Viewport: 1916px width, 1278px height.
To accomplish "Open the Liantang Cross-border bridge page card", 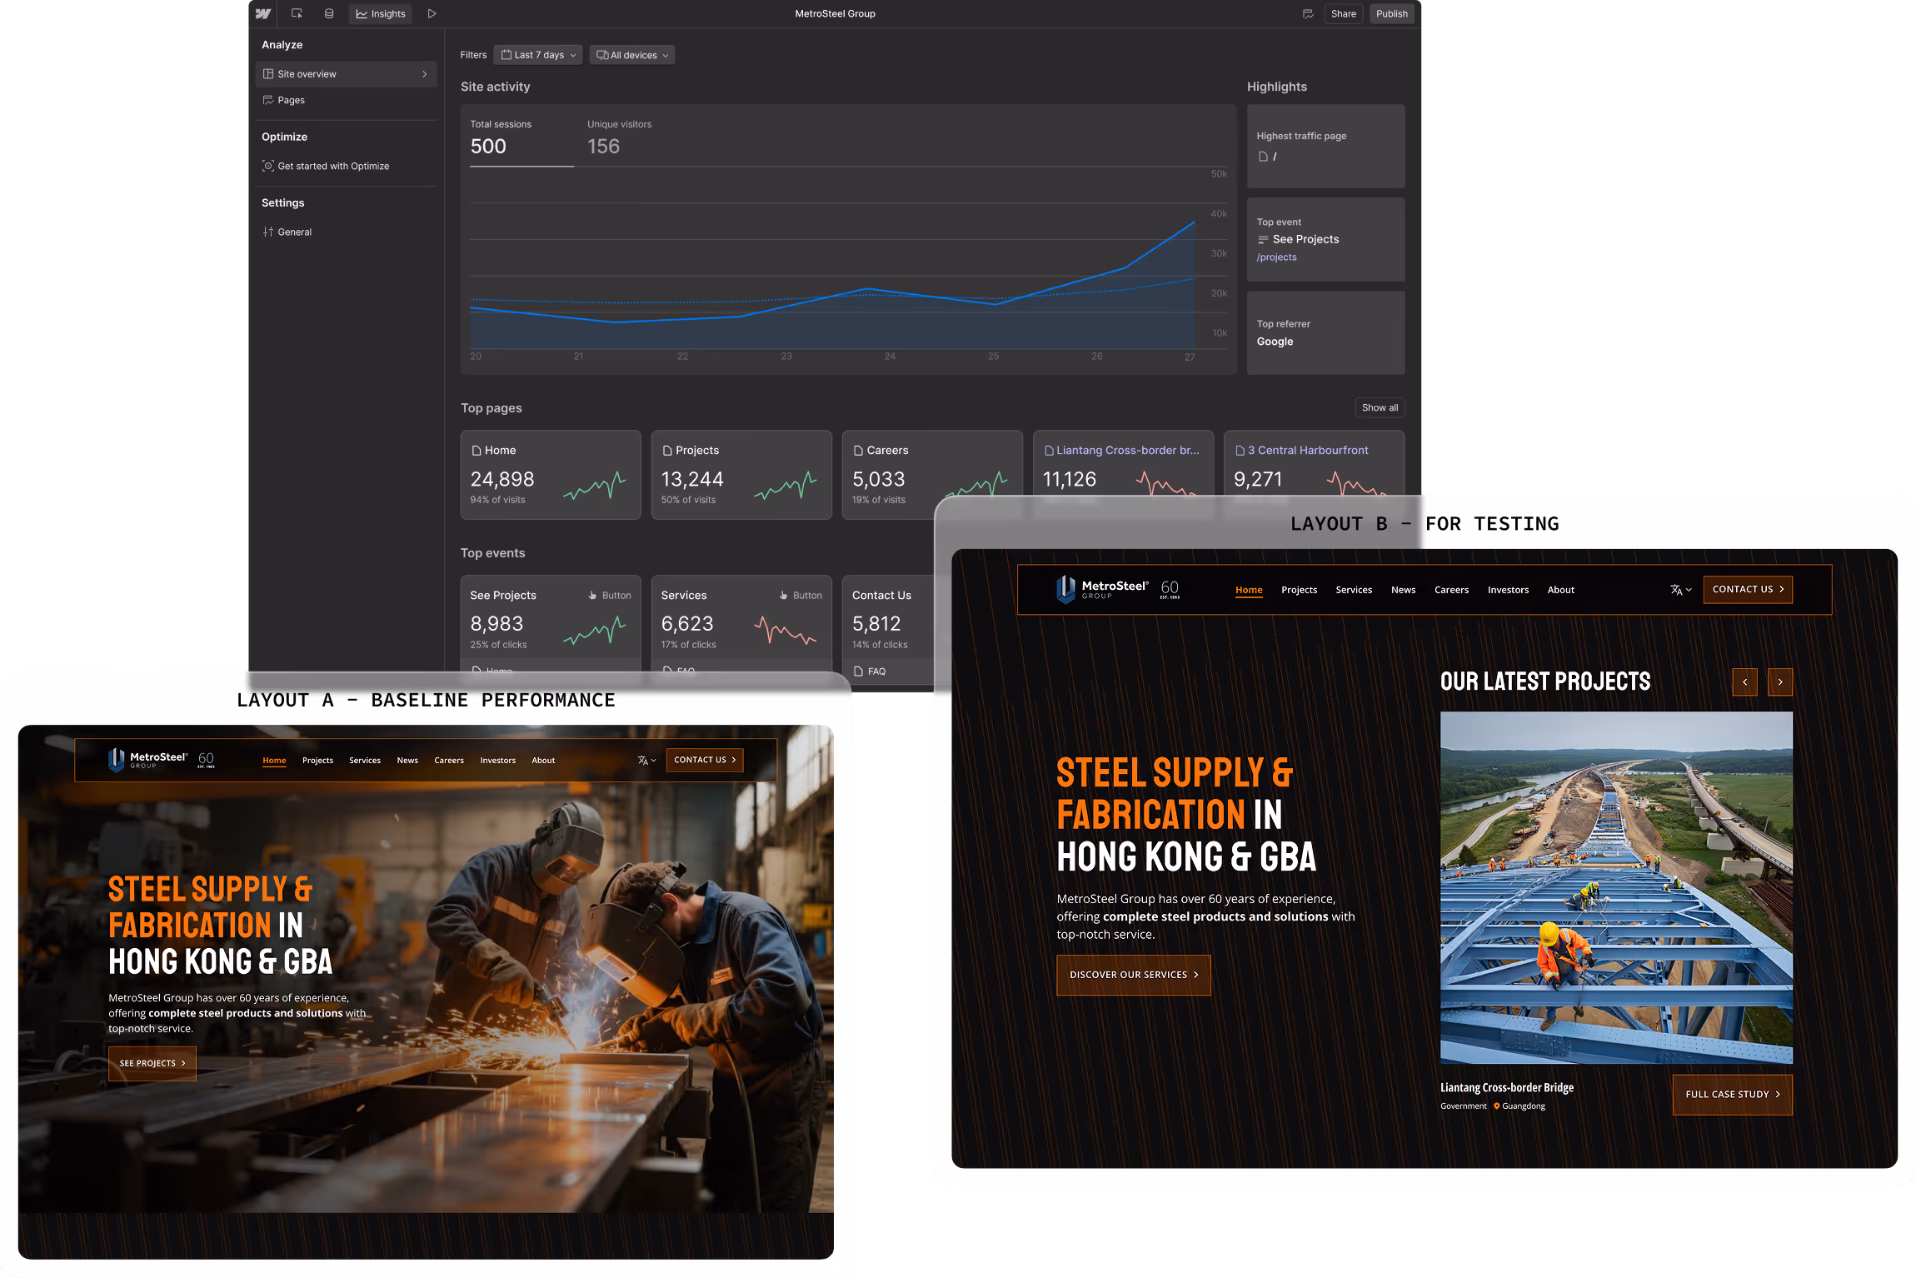I will [x=1123, y=463].
